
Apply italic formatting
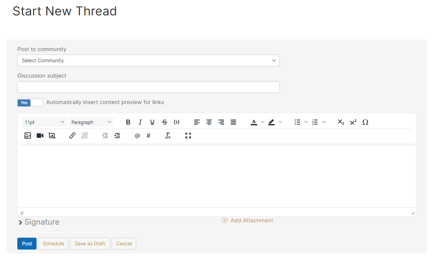(140, 122)
